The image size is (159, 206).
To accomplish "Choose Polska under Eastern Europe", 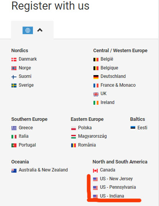I will 85,128.
